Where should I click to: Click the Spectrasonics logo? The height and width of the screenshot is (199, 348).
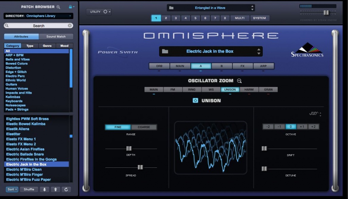(x=307, y=50)
